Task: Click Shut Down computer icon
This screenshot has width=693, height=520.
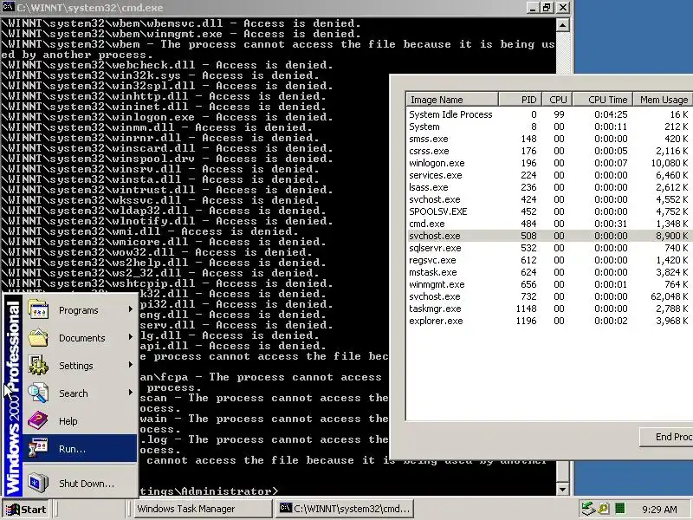Action: pos(38,483)
